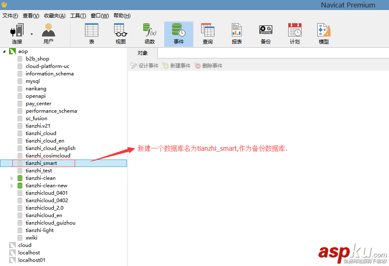389x266 pixels.
Task: Switch to the 对象 tab
Action: click(x=142, y=53)
